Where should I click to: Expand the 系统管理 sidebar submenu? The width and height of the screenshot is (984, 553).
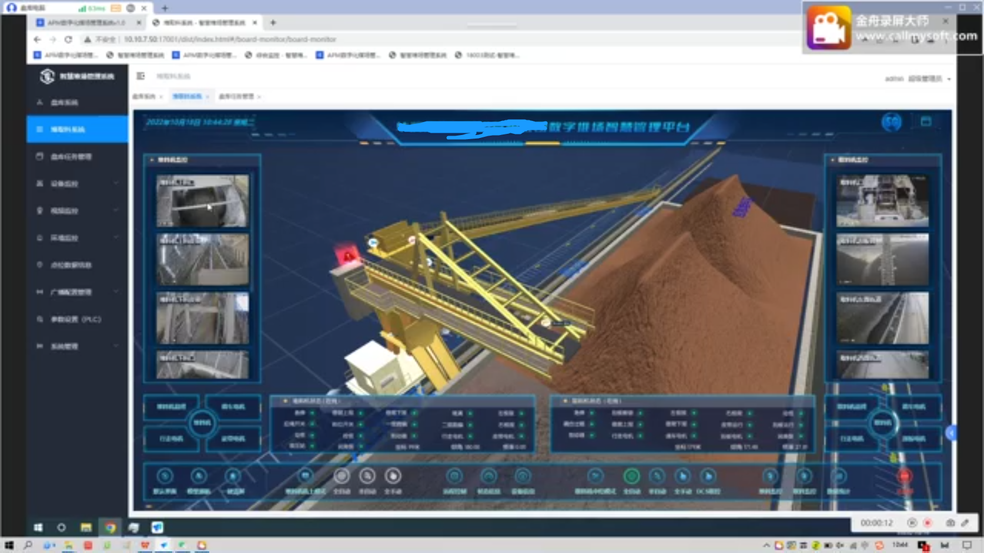click(76, 346)
